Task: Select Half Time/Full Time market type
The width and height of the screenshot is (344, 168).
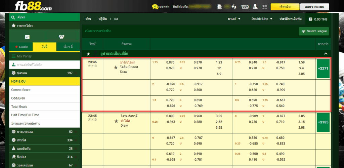Action: [45, 115]
